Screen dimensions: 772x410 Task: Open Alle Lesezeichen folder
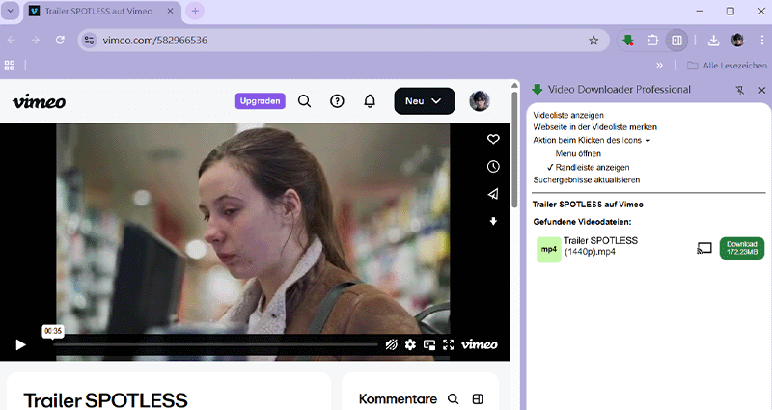[x=727, y=65]
